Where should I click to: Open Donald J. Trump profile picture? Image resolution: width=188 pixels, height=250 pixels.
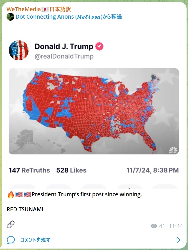coord(19,50)
